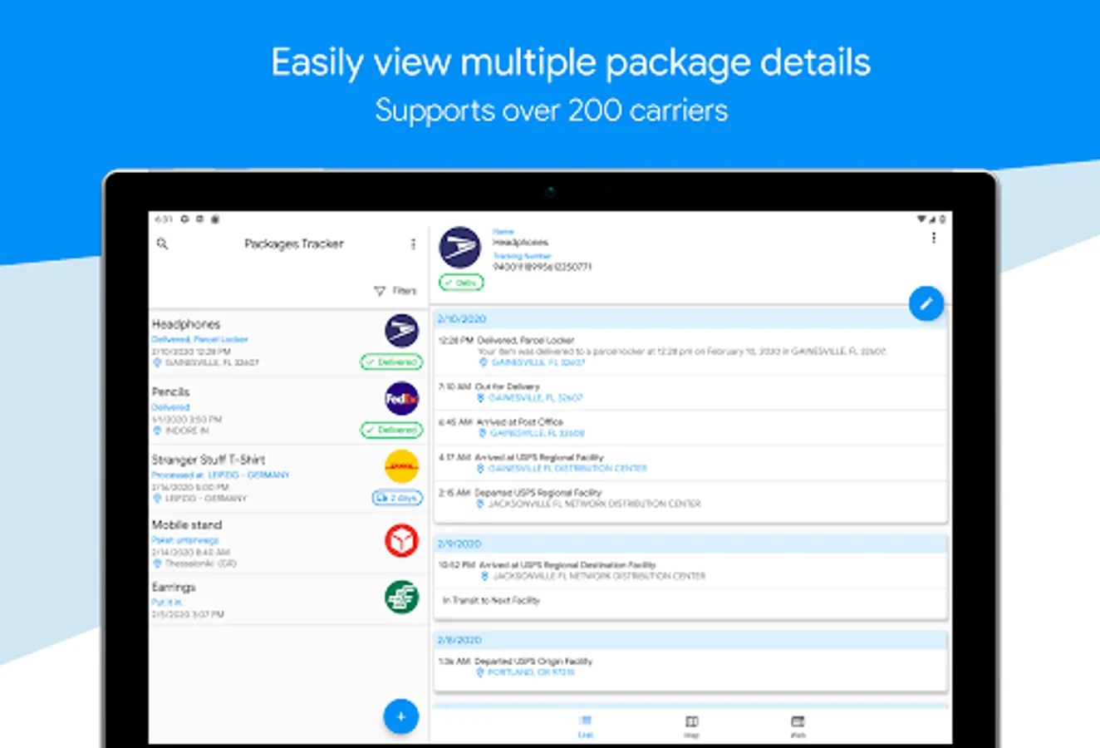Tap the large USPS logo in details header
The height and width of the screenshot is (748, 1100).
coord(460,248)
